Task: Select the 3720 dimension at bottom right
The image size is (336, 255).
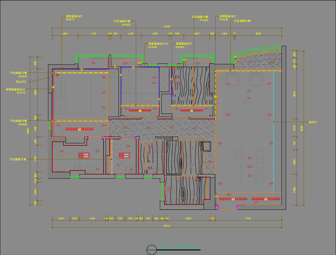Action: click(248, 218)
